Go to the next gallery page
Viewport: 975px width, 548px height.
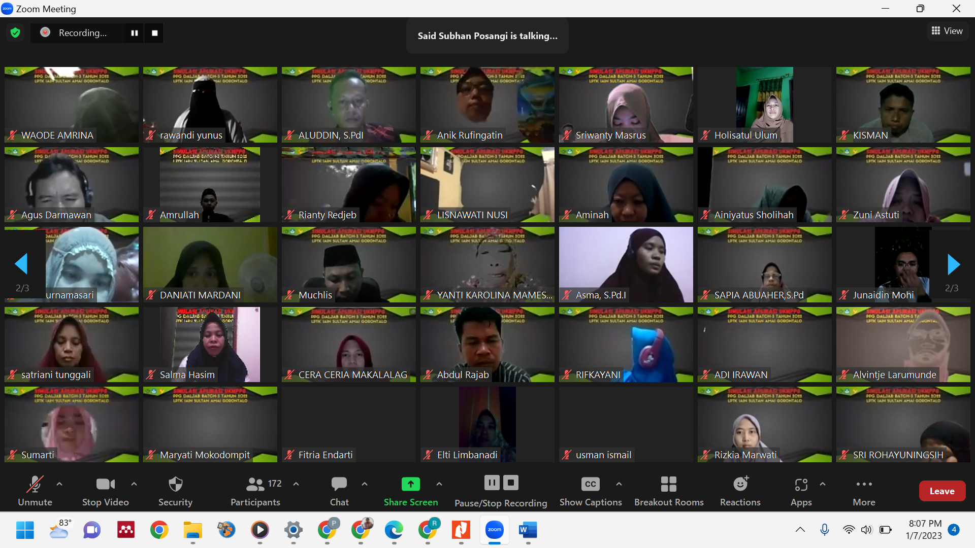coord(953,264)
